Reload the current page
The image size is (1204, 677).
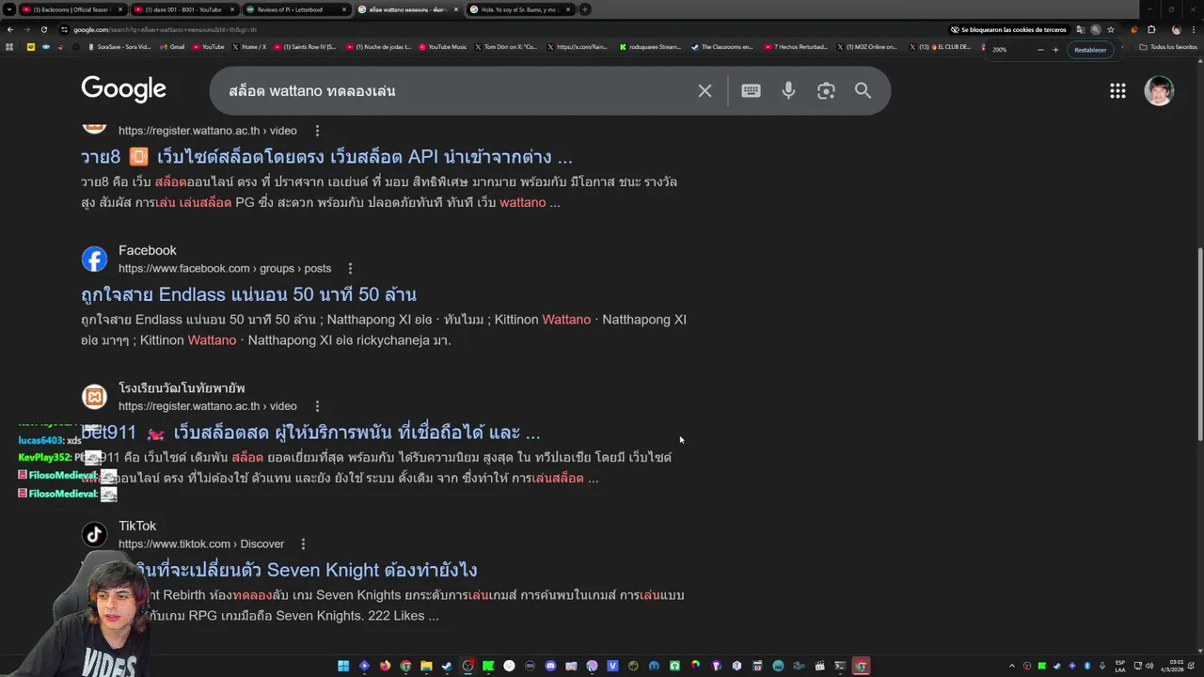[43, 29]
